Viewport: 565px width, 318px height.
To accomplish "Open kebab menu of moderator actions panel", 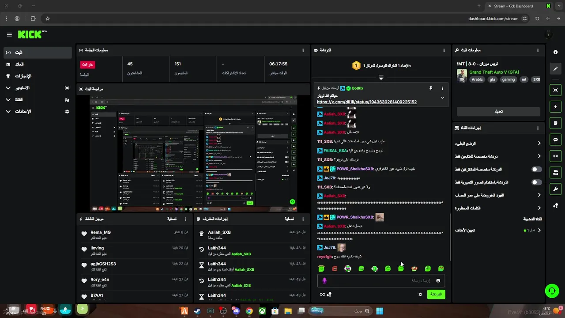I will click(303, 219).
